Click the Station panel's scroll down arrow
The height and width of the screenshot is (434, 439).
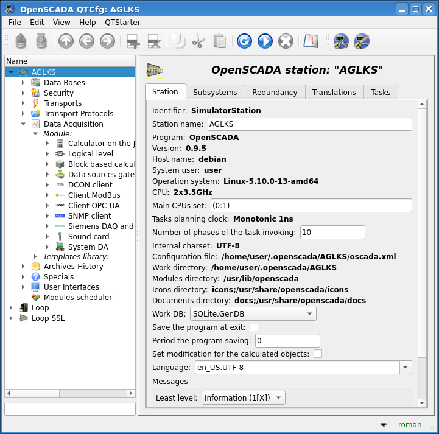click(422, 403)
